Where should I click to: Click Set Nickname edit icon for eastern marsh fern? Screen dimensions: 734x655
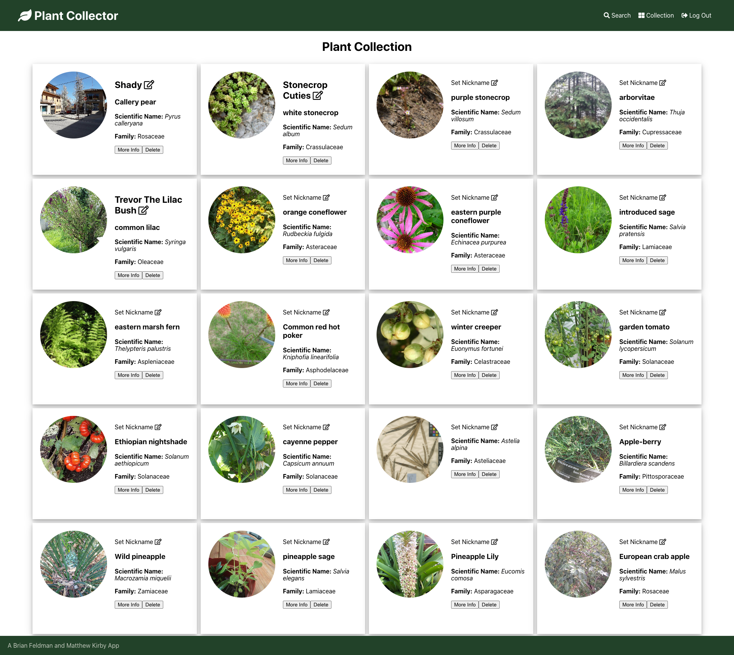(158, 312)
